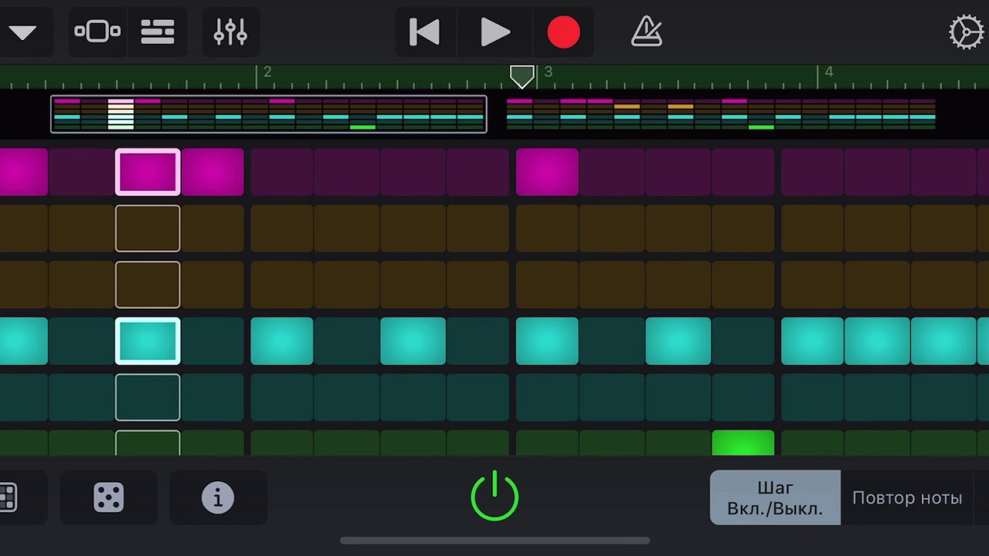Turn off the white-outlined bright teal step
This screenshot has height=556, width=989.
[148, 341]
